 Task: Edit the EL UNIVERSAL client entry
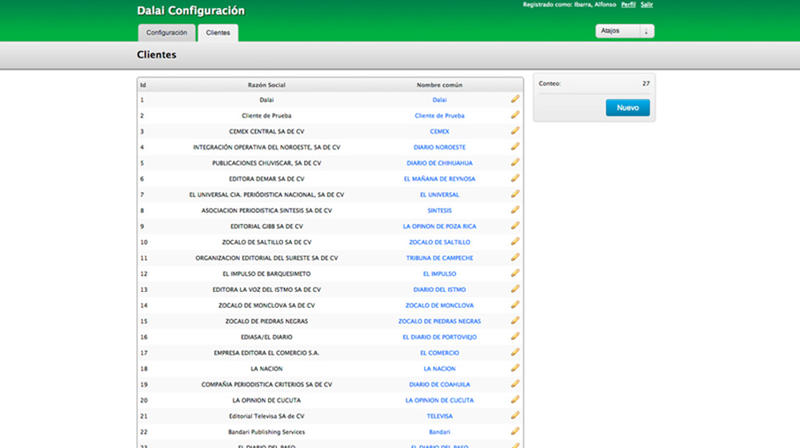[x=515, y=194]
